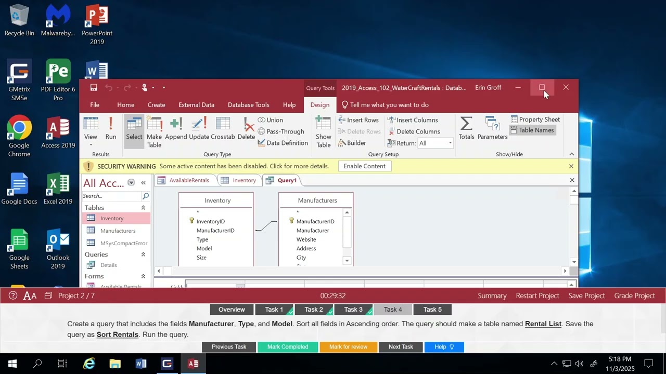This screenshot has height=374, width=666.
Task: Select the ManufacturerID field in Inventory table
Action: [215, 231]
